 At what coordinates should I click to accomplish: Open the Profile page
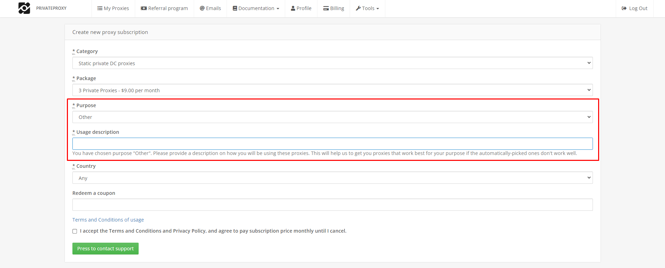pyautogui.click(x=301, y=8)
